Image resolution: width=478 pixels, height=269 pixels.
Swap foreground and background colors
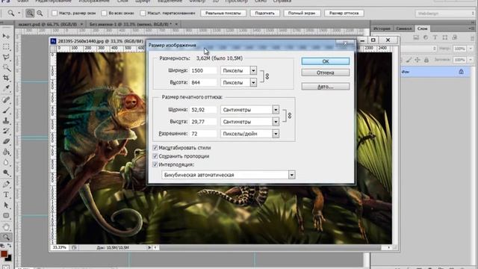pos(10,246)
